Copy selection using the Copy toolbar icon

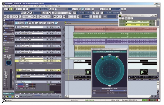point(56,13)
